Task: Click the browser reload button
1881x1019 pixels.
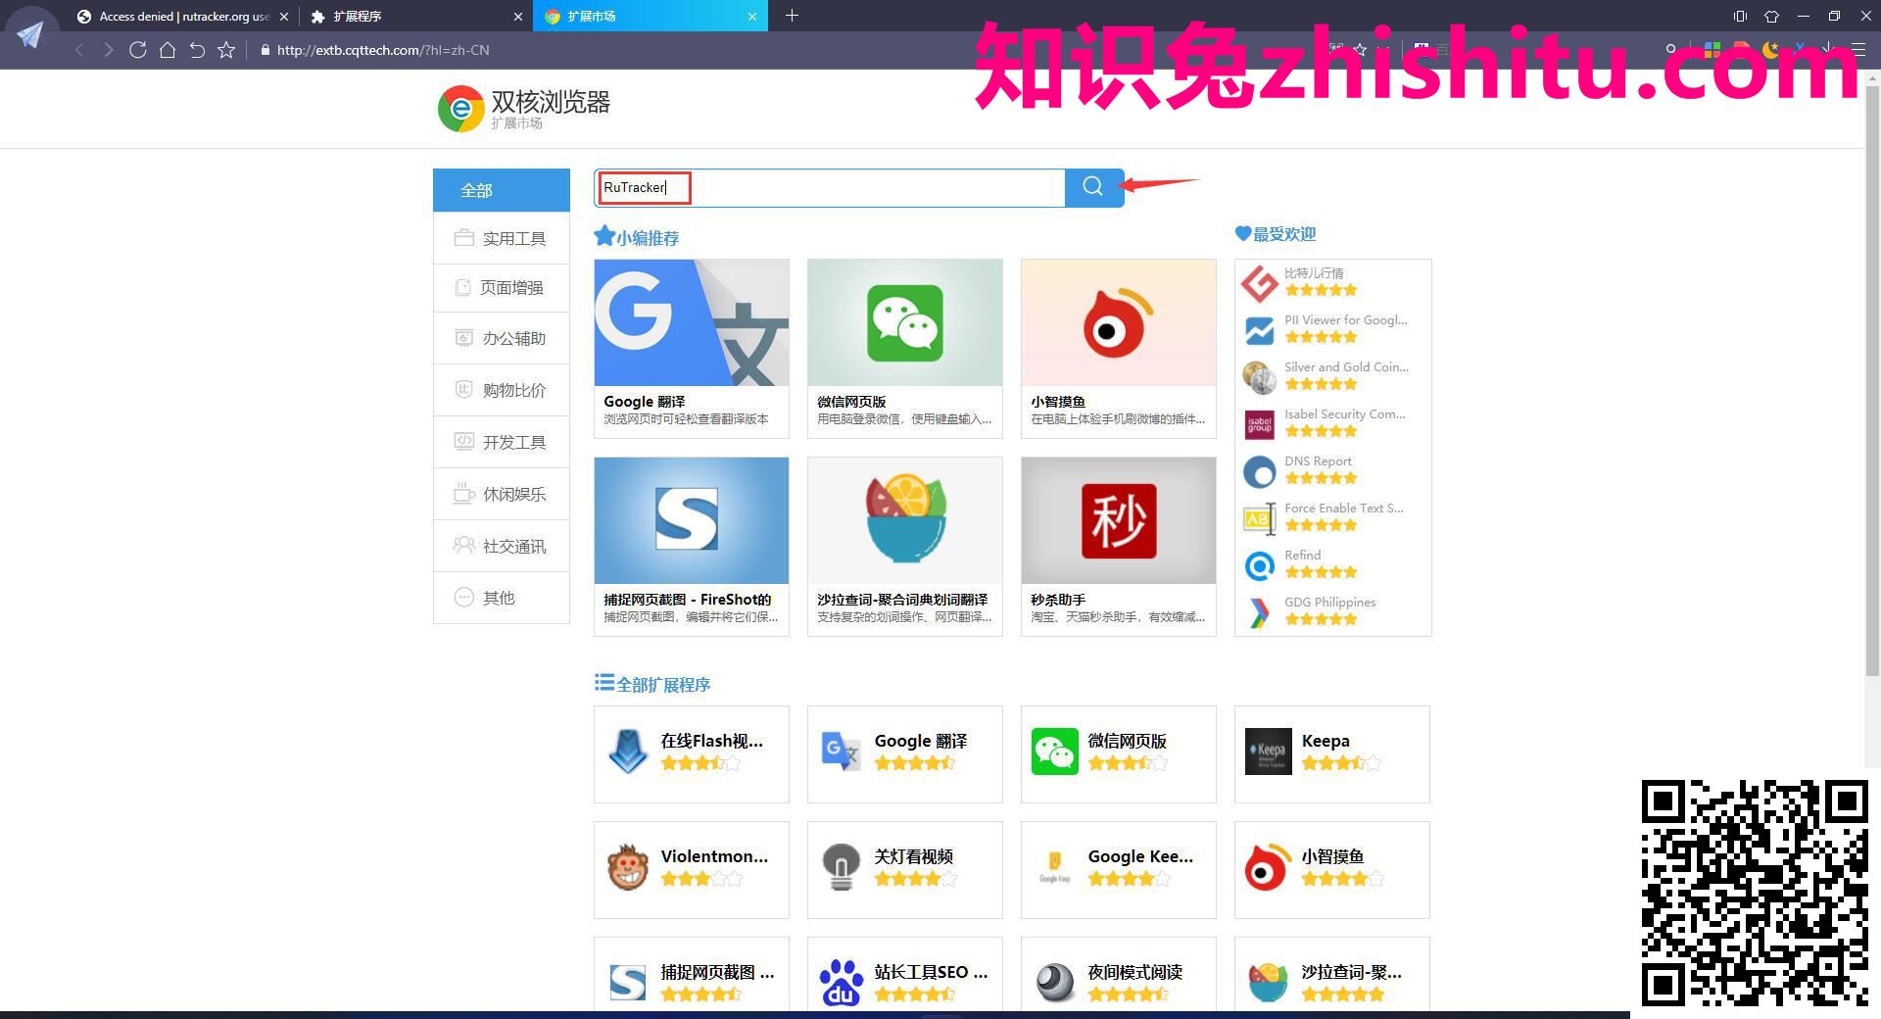Action: pyautogui.click(x=138, y=50)
